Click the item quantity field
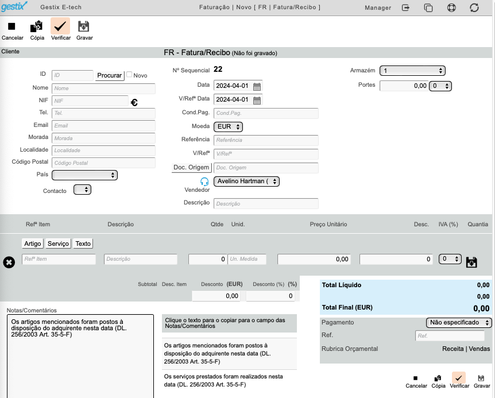Screen dimensions: 495x398 point(208,259)
